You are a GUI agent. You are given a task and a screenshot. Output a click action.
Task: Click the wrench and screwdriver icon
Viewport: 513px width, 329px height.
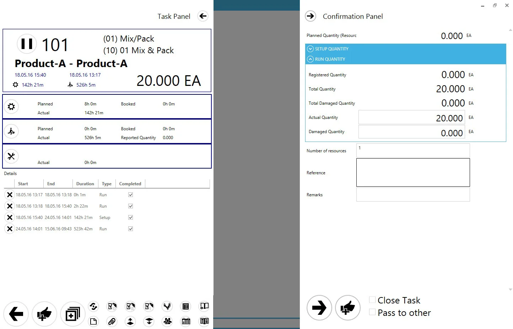11,156
